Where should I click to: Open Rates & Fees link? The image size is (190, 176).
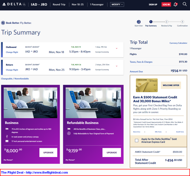[x=137, y=132]
